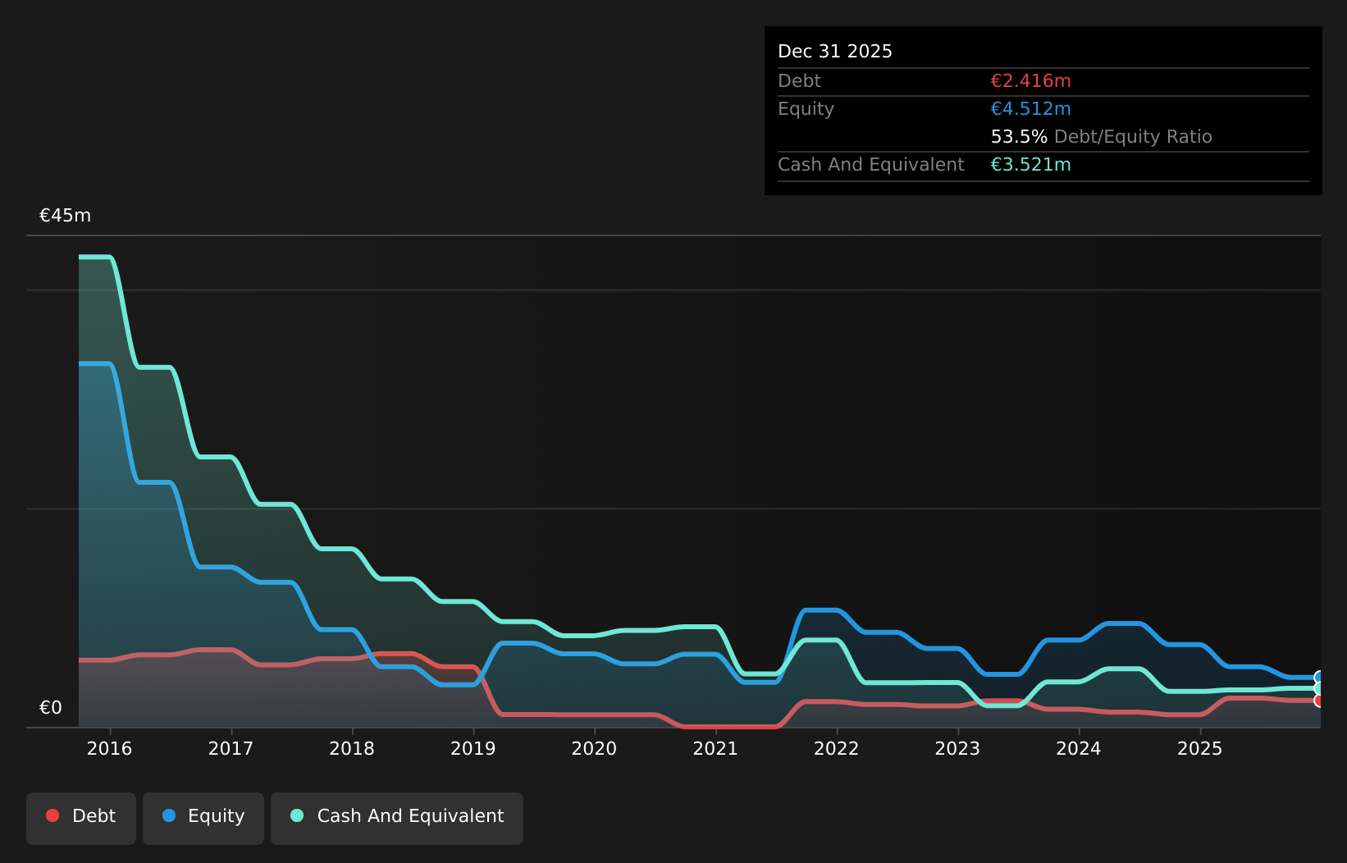Screen dimensions: 1347x863
Task: Click the 2023 x-axis label
Action: point(958,748)
